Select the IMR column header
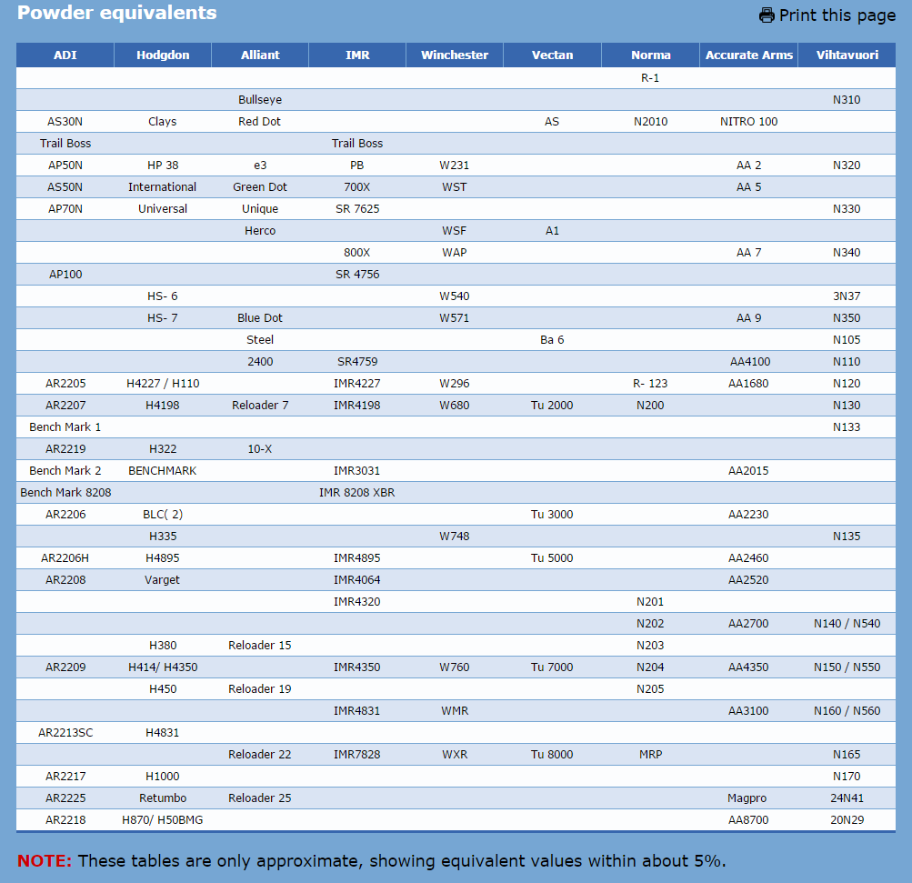Screen dimensions: 912x883 pos(357,55)
